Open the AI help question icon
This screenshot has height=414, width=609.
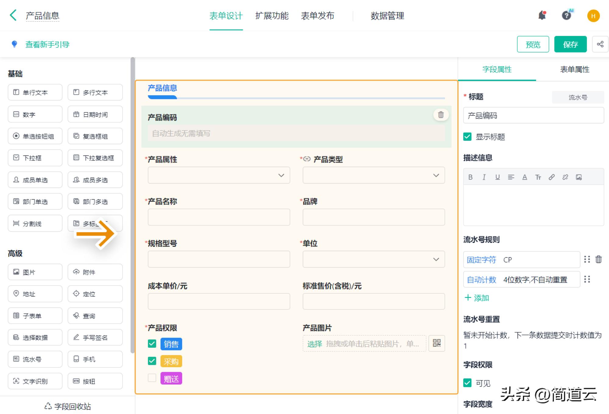(567, 15)
